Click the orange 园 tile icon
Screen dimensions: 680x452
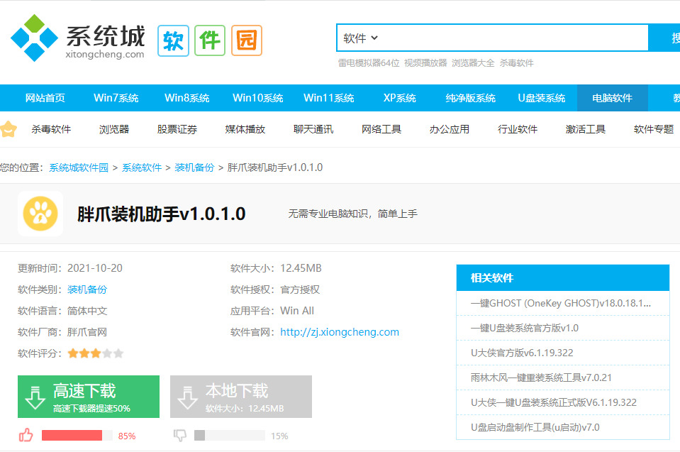coord(247,40)
